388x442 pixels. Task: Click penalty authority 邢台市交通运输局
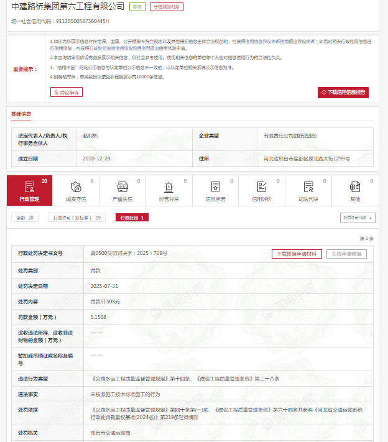(110, 433)
